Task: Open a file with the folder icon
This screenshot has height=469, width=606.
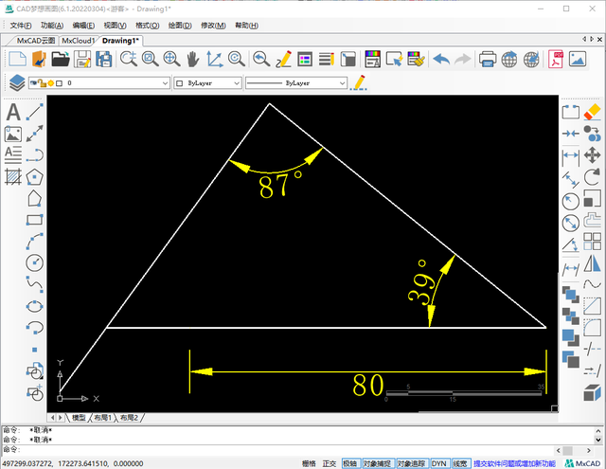Action: (x=61, y=59)
